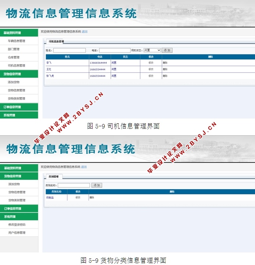Click driver name 李飞 in table
The height and width of the screenshot is (265, 255).
[x=49, y=63]
